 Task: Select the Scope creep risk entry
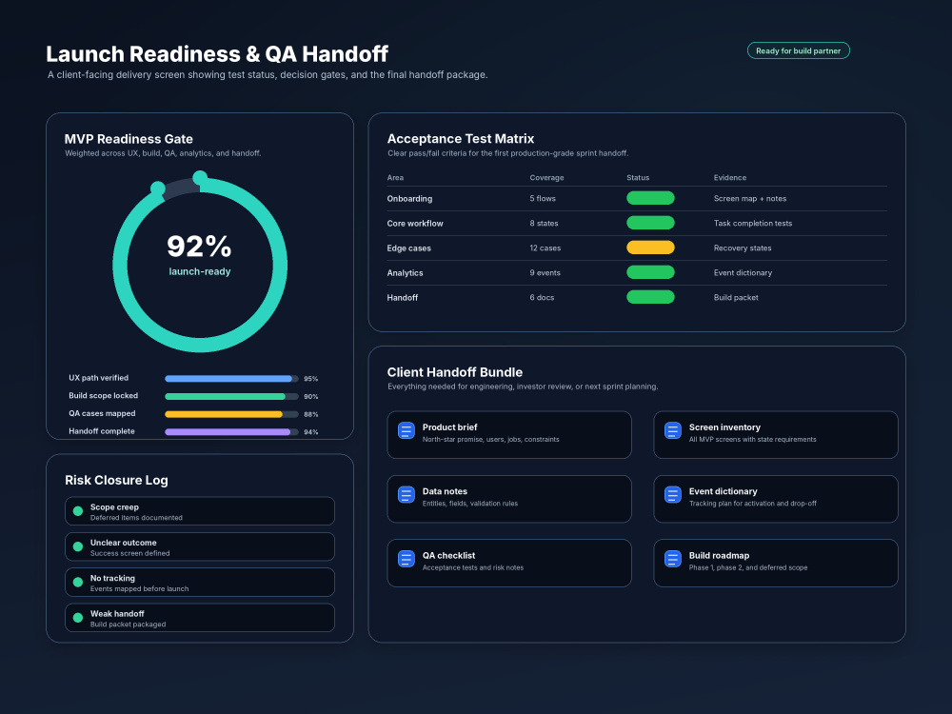coord(200,511)
